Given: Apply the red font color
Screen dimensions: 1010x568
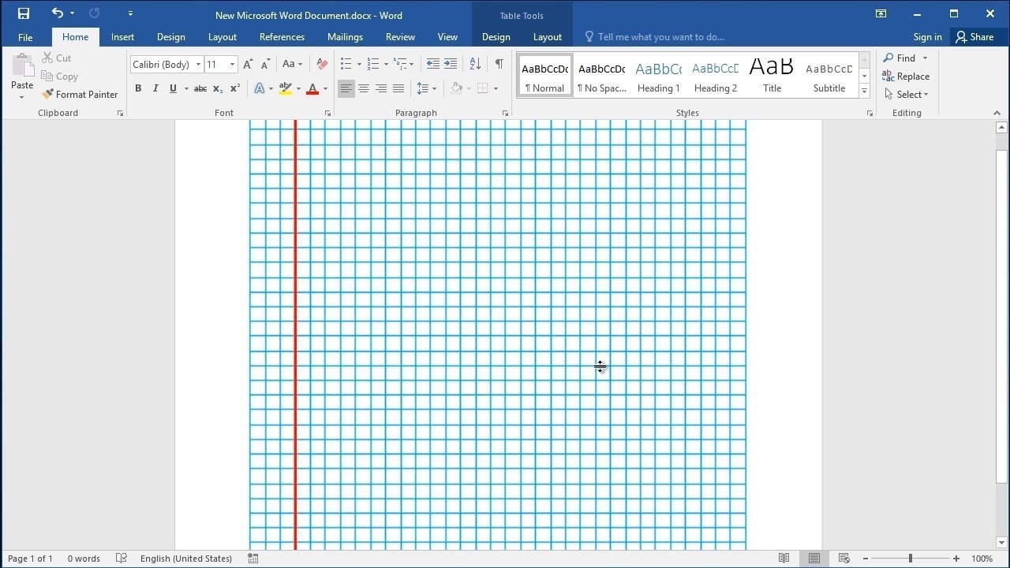Looking at the screenshot, I should [312, 88].
